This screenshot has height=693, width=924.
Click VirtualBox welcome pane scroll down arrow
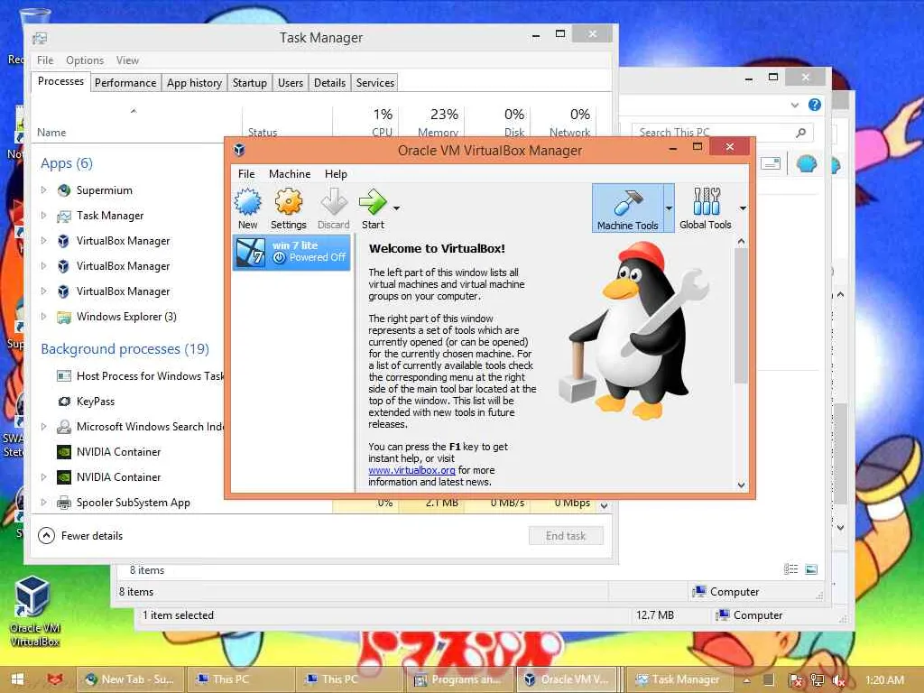point(742,485)
